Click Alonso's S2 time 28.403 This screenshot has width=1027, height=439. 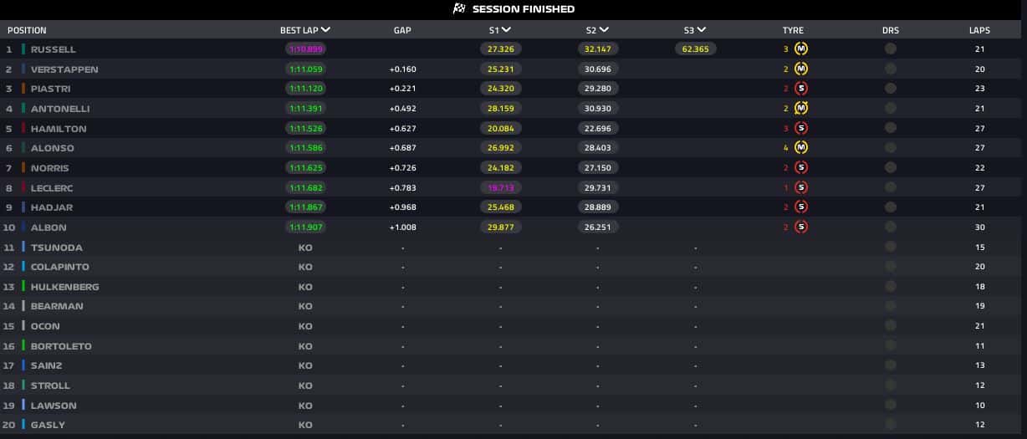tap(597, 148)
